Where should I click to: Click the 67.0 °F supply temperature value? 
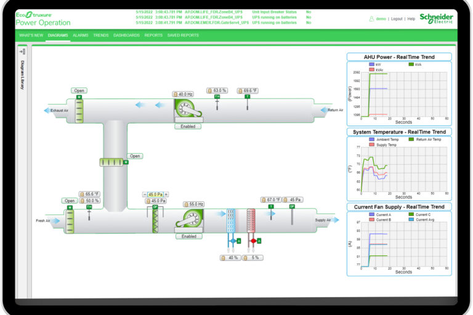coord(271,200)
